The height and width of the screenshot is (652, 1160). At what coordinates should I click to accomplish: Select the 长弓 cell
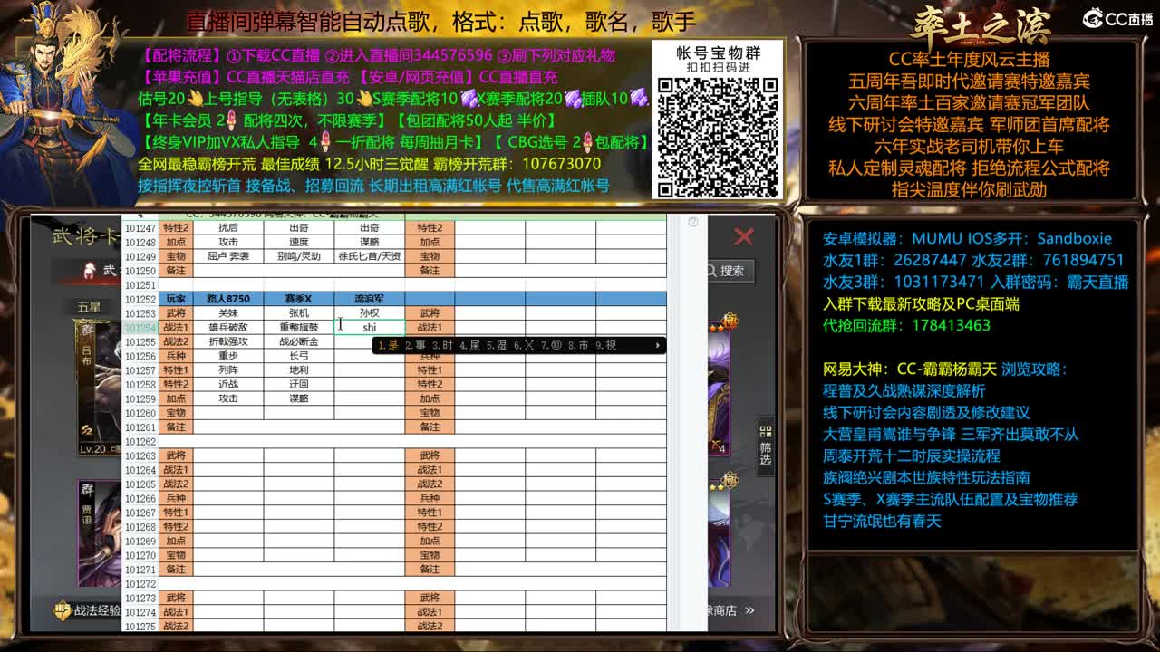pyautogui.click(x=299, y=356)
